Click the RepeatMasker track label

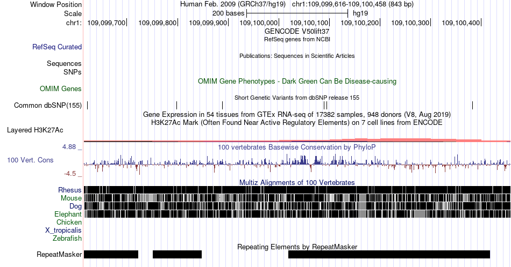coord(59,254)
